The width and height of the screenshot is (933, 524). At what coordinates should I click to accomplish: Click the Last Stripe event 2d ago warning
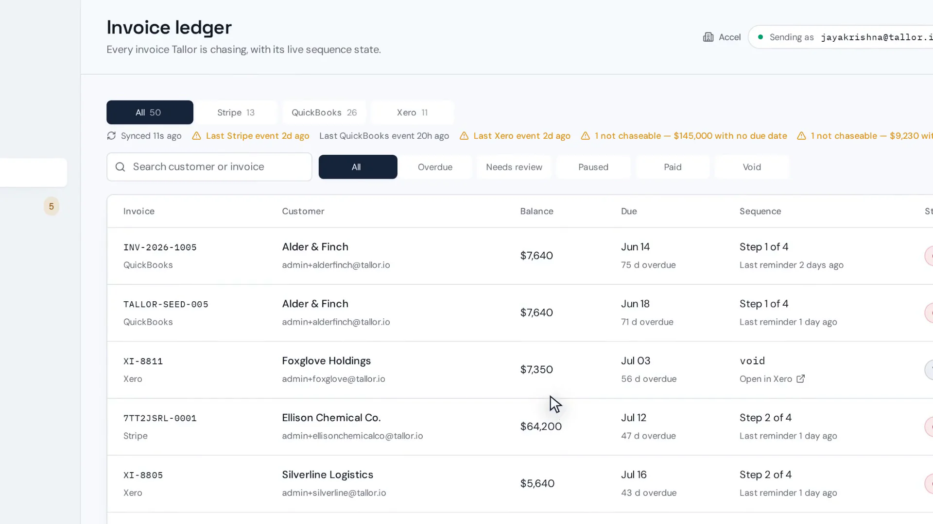pyautogui.click(x=258, y=136)
